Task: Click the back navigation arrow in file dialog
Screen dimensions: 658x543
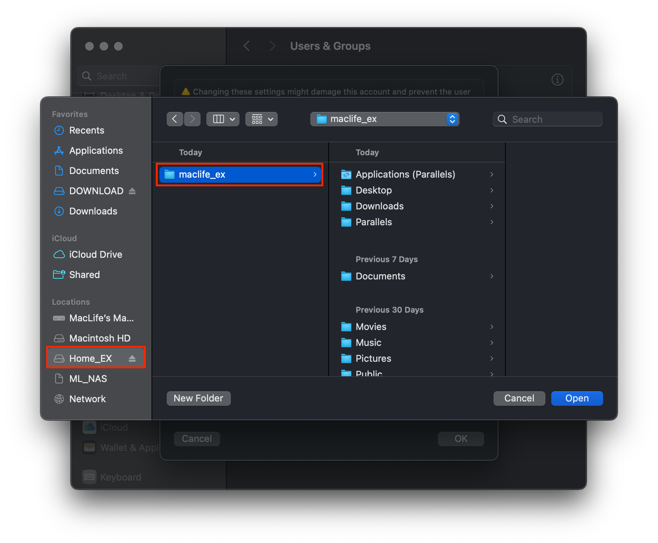Action: pos(175,119)
